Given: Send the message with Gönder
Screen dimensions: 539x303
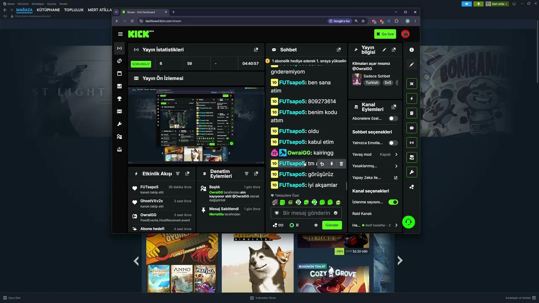Looking at the screenshot, I should click(332, 225).
